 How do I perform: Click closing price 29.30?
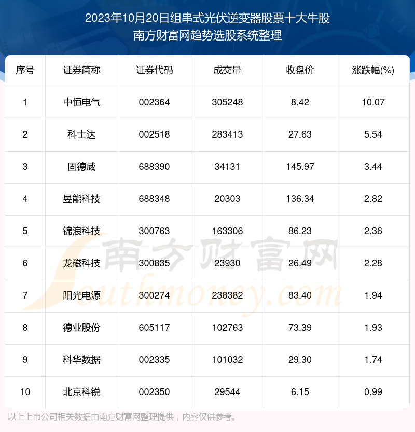[x=300, y=360]
